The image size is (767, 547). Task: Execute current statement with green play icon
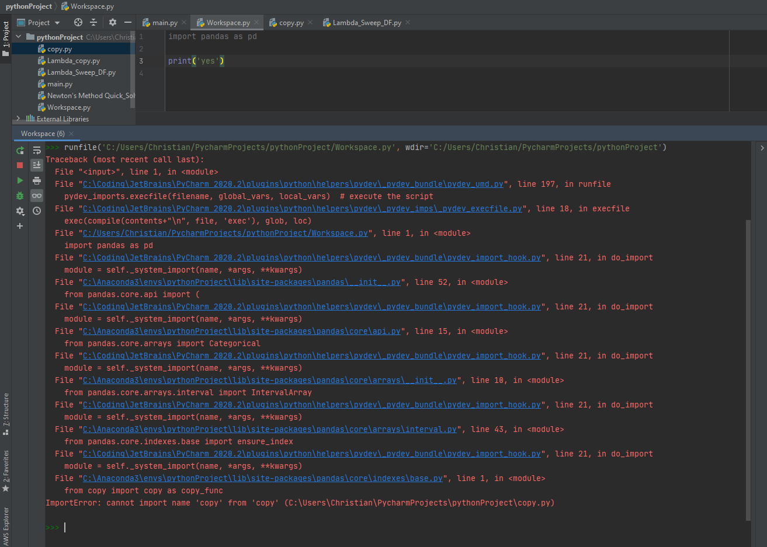click(20, 180)
